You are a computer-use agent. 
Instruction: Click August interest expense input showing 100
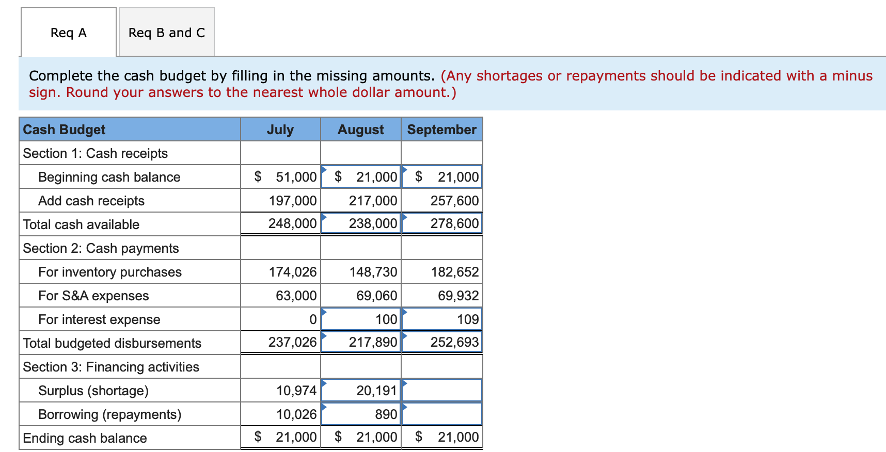point(361,319)
